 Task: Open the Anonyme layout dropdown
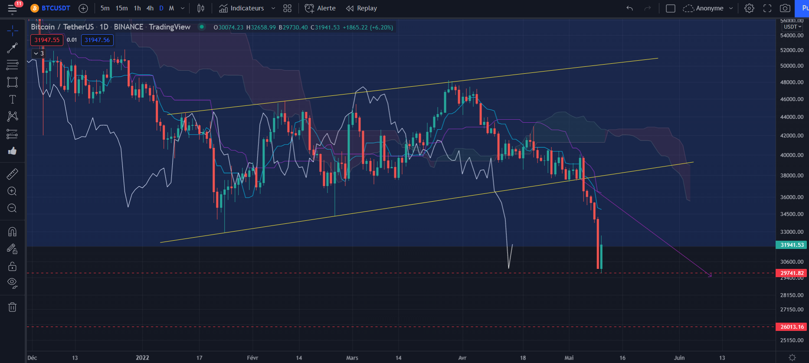click(708, 8)
